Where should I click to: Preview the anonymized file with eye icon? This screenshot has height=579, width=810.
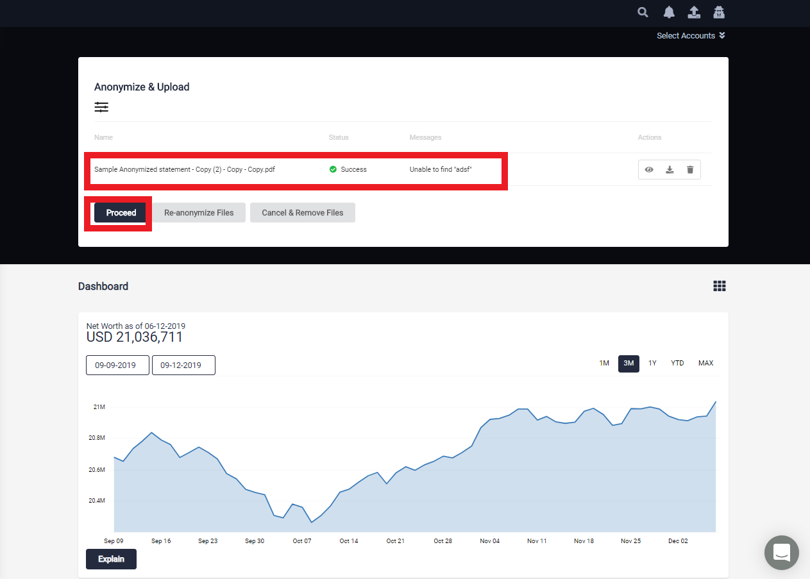click(x=649, y=170)
